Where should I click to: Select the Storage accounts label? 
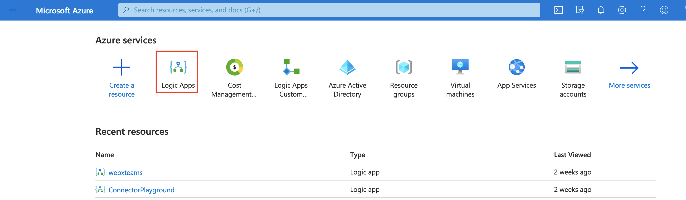(573, 90)
